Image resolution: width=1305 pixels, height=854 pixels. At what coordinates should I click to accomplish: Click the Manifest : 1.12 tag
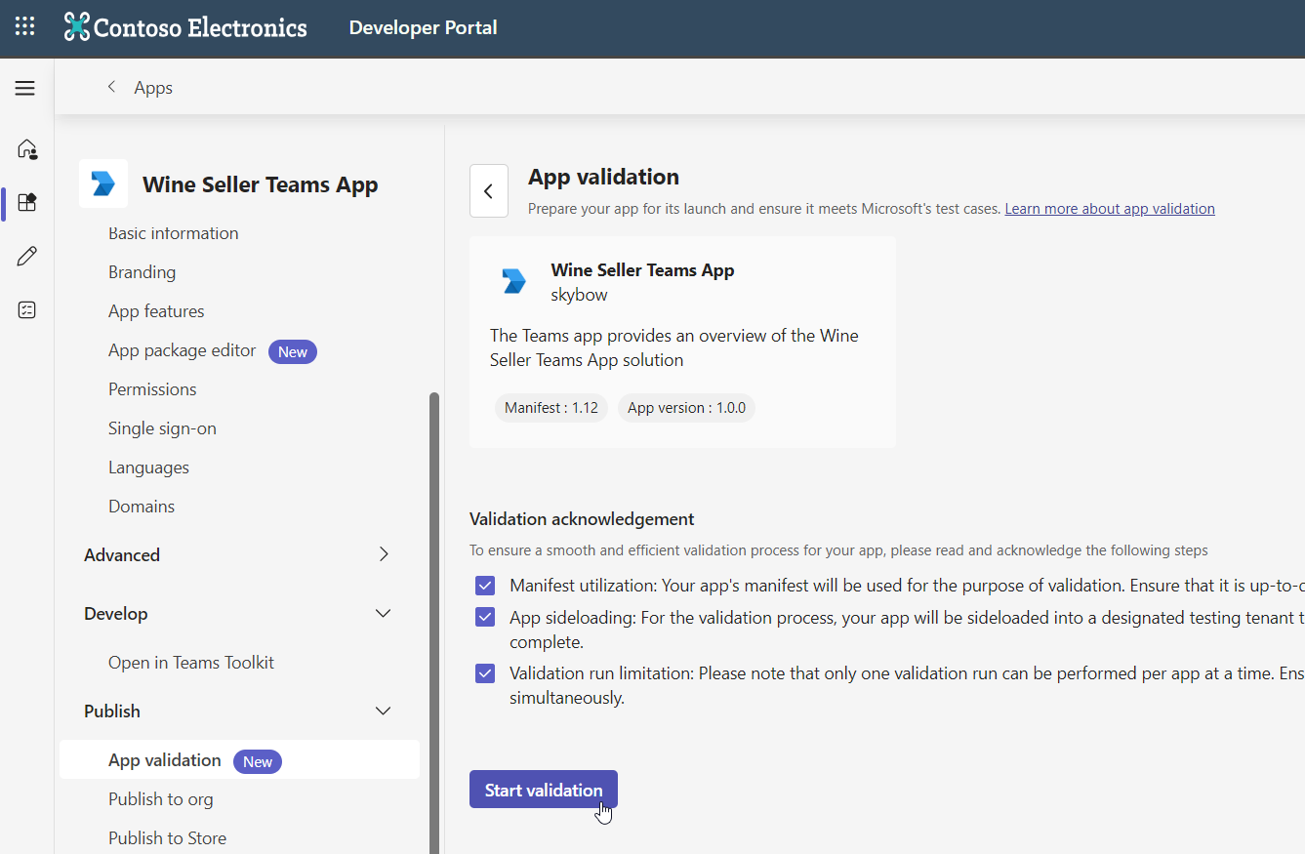(x=551, y=408)
